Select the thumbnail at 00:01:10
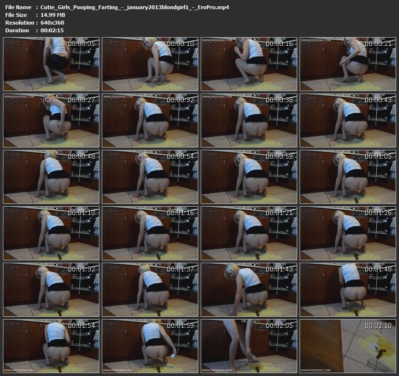This screenshot has width=399, height=376. (51, 233)
